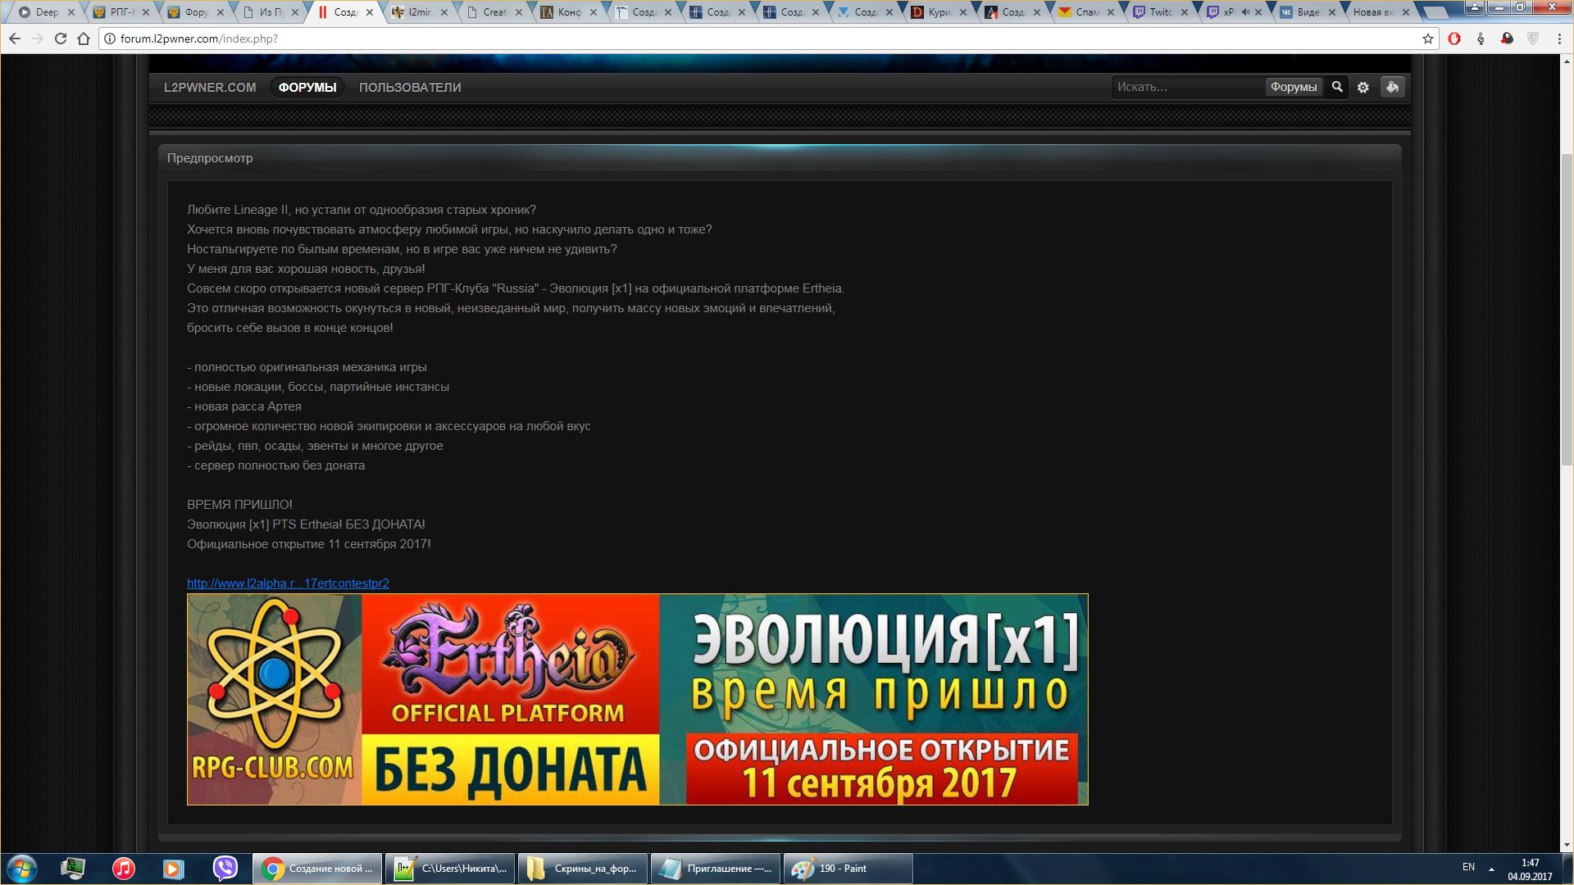
Task: Click the page vertical scrollbar thumb
Action: [1567, 311]
